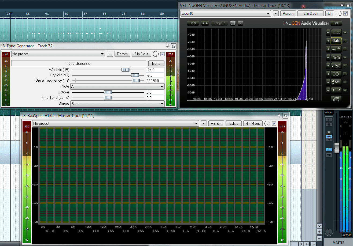Open the User10 preset dropdown

tap(226, 13)
